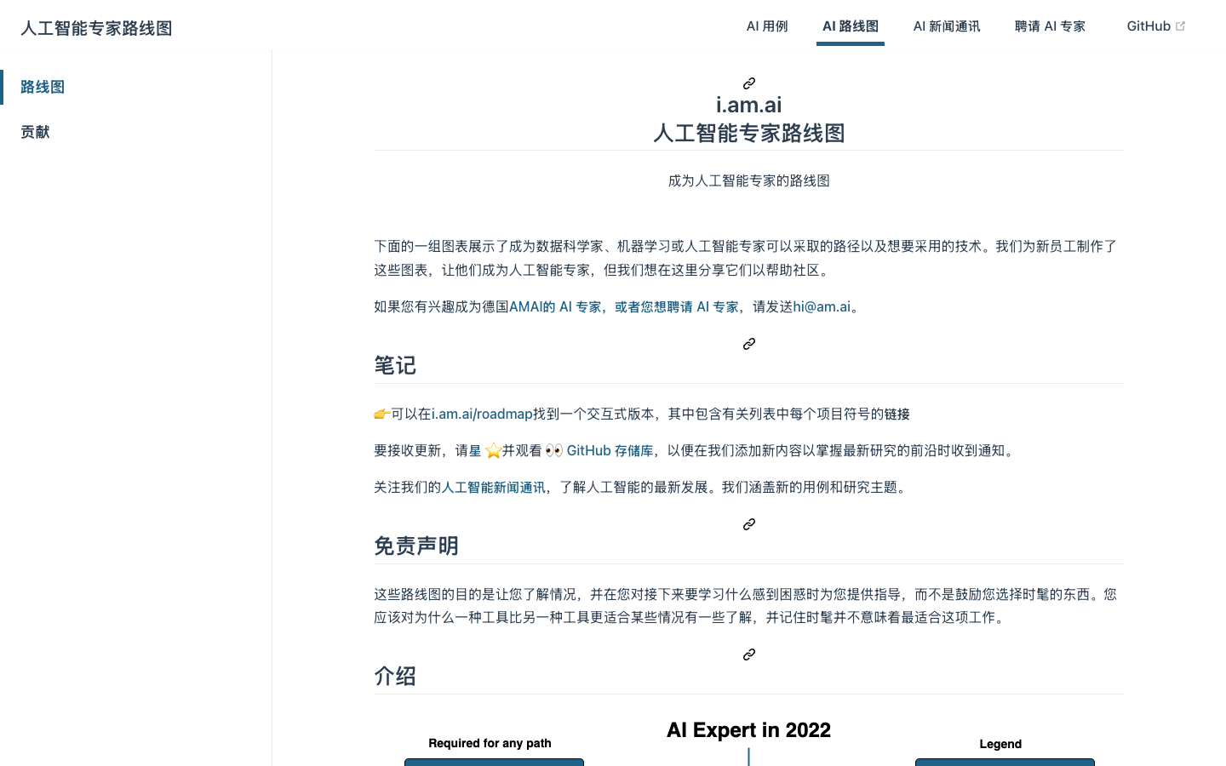Viewport: 1226px width, 766px height.
Task: Click the 人工智能专家路线图 main page heading
Action: coord(749,133)
